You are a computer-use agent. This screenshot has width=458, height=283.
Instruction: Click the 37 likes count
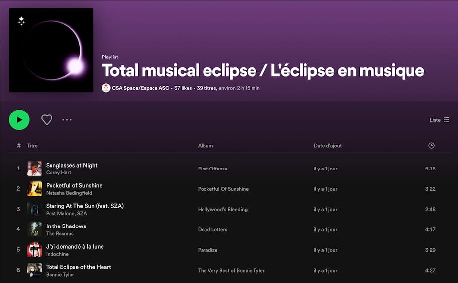point(183,88)
